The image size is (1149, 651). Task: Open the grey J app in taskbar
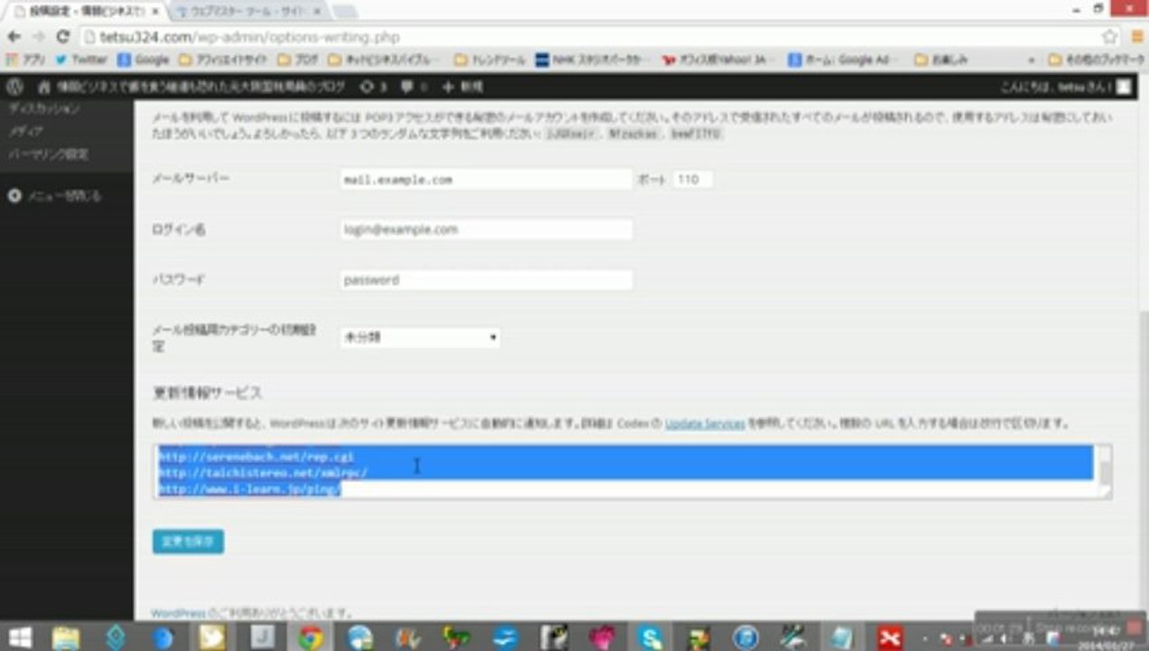261,637
